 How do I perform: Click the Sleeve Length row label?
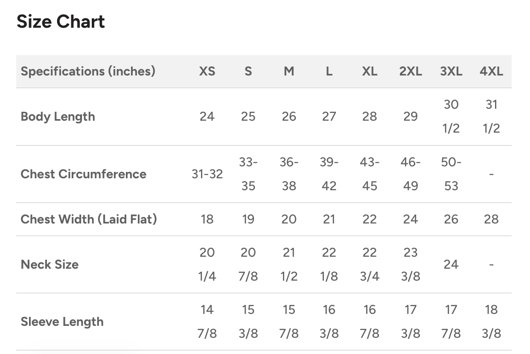pyautogui.click(x=62, y=322)
